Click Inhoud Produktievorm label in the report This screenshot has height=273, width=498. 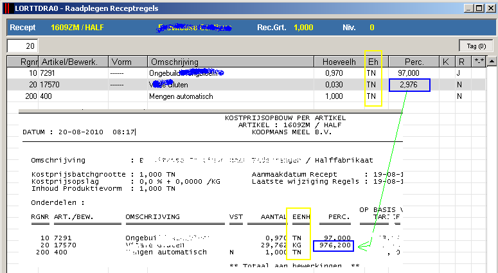[76, 189]
